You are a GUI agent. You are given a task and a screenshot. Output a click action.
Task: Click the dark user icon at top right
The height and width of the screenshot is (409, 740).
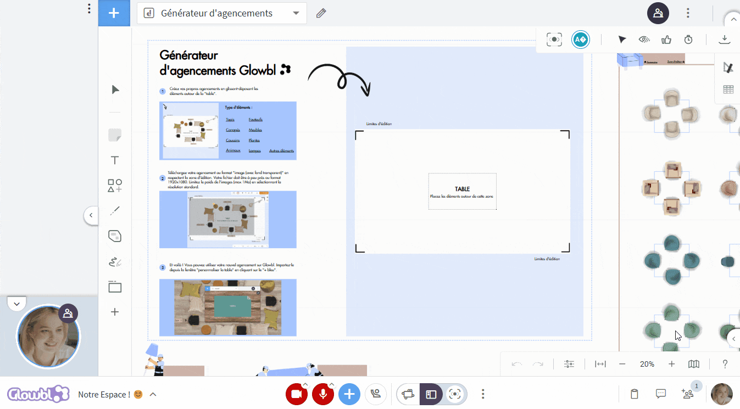[658, 13]
